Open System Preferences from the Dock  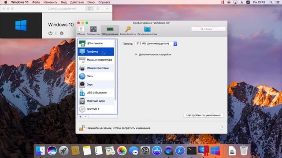145,151
